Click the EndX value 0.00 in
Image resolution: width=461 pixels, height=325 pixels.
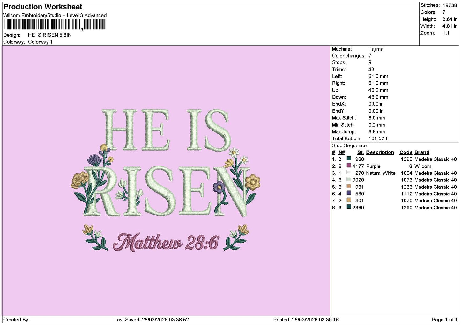376,104
